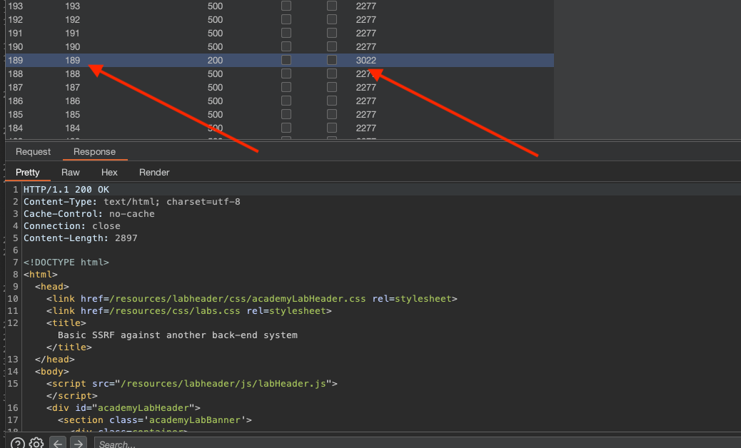This screenshot has height=448, width=741.
Task: Tick the first checkbox in row 186
Action: (286, 101)
